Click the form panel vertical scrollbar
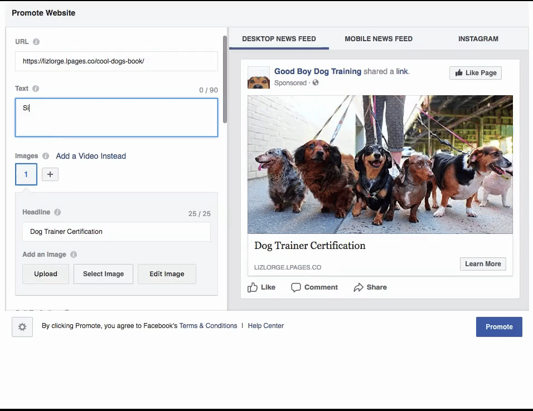 (x=225, y=80)
